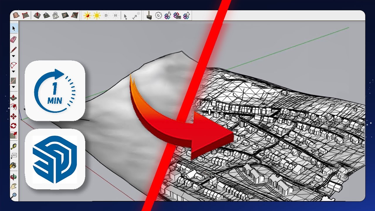
Task: Click the linked-shapes icon with keyboard
Action: point(177,16)
